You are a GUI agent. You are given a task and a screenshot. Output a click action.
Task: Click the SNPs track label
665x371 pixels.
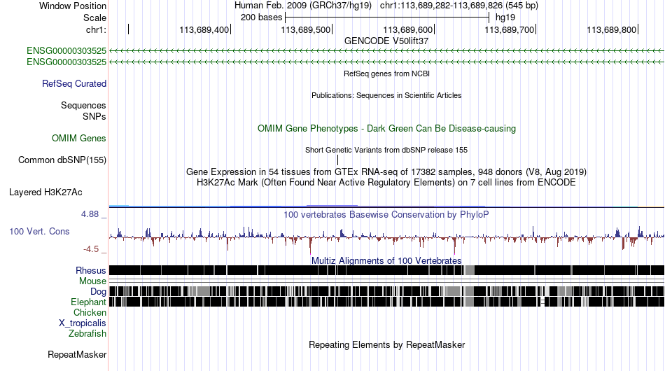pyautogui.click(x=94, y=116)
